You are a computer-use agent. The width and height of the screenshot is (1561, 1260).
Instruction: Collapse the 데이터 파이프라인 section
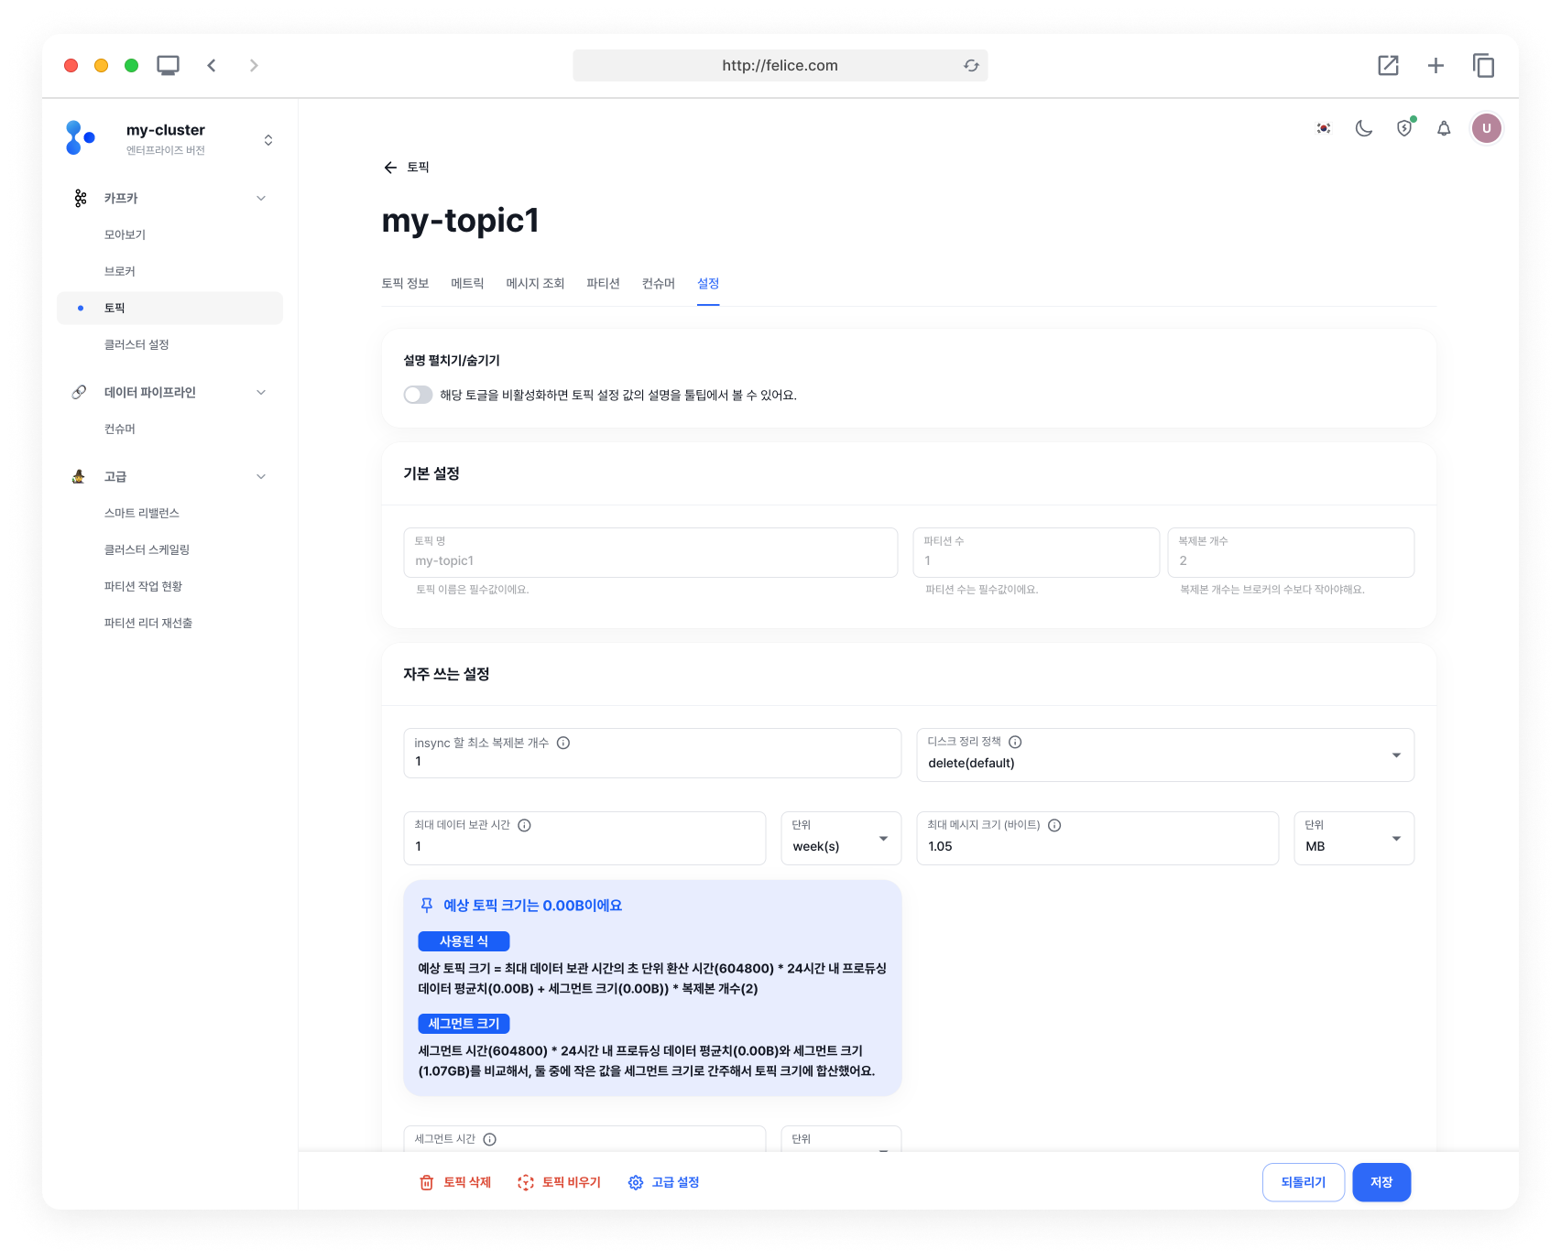click(x=261, y=393)
